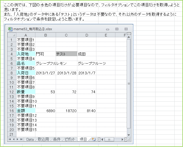Open the ピボット sheet tab
This screenshot has width=183, height=147.
(x=70, y=139)
